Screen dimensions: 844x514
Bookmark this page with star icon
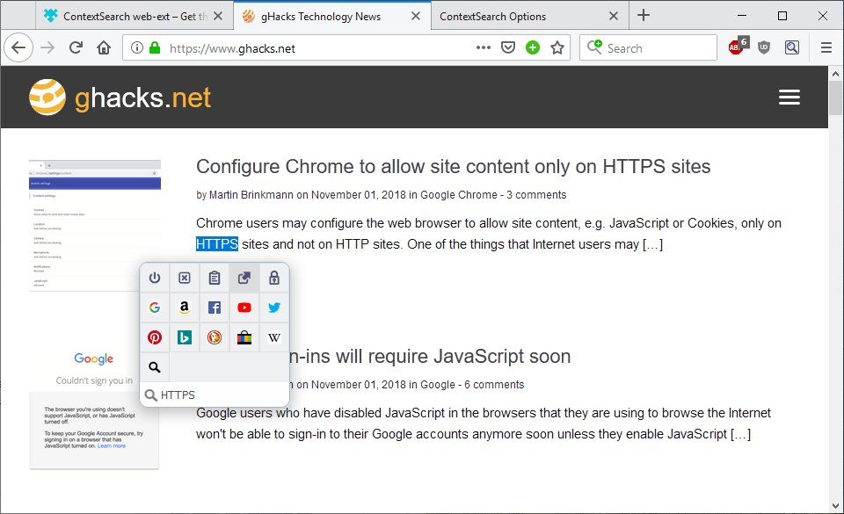pyautogui.click(x=557, y=47)
